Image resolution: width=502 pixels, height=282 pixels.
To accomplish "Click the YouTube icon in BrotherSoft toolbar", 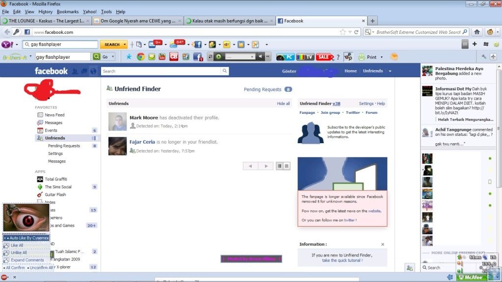I will (x=162, y=57).
